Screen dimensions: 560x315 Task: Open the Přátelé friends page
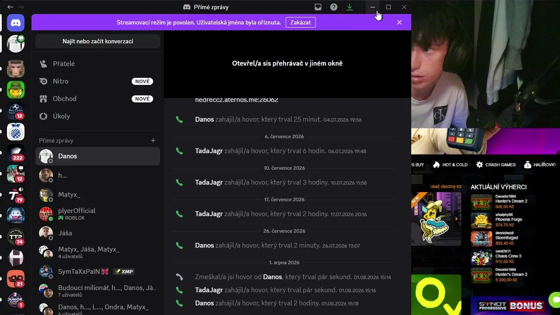98,64
